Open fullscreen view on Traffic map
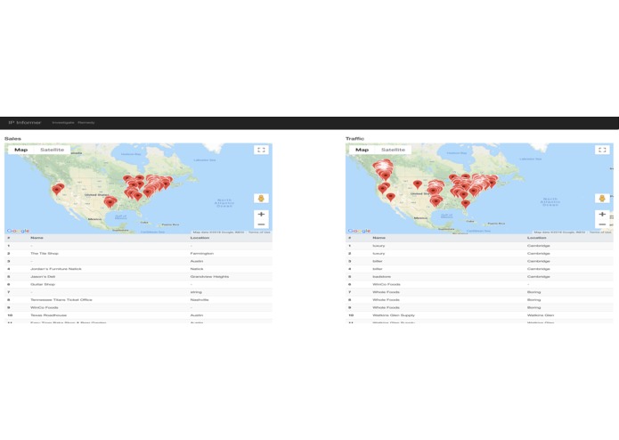Screen dimensions: 619x440 pos(602,150)
